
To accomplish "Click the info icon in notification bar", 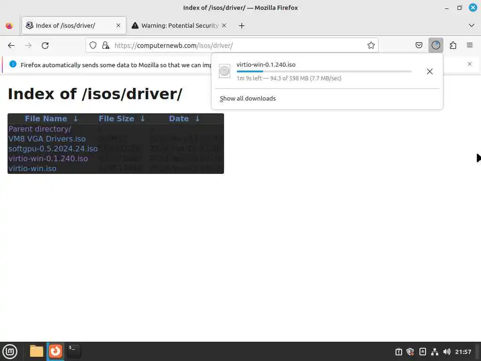I will (13, 64).
